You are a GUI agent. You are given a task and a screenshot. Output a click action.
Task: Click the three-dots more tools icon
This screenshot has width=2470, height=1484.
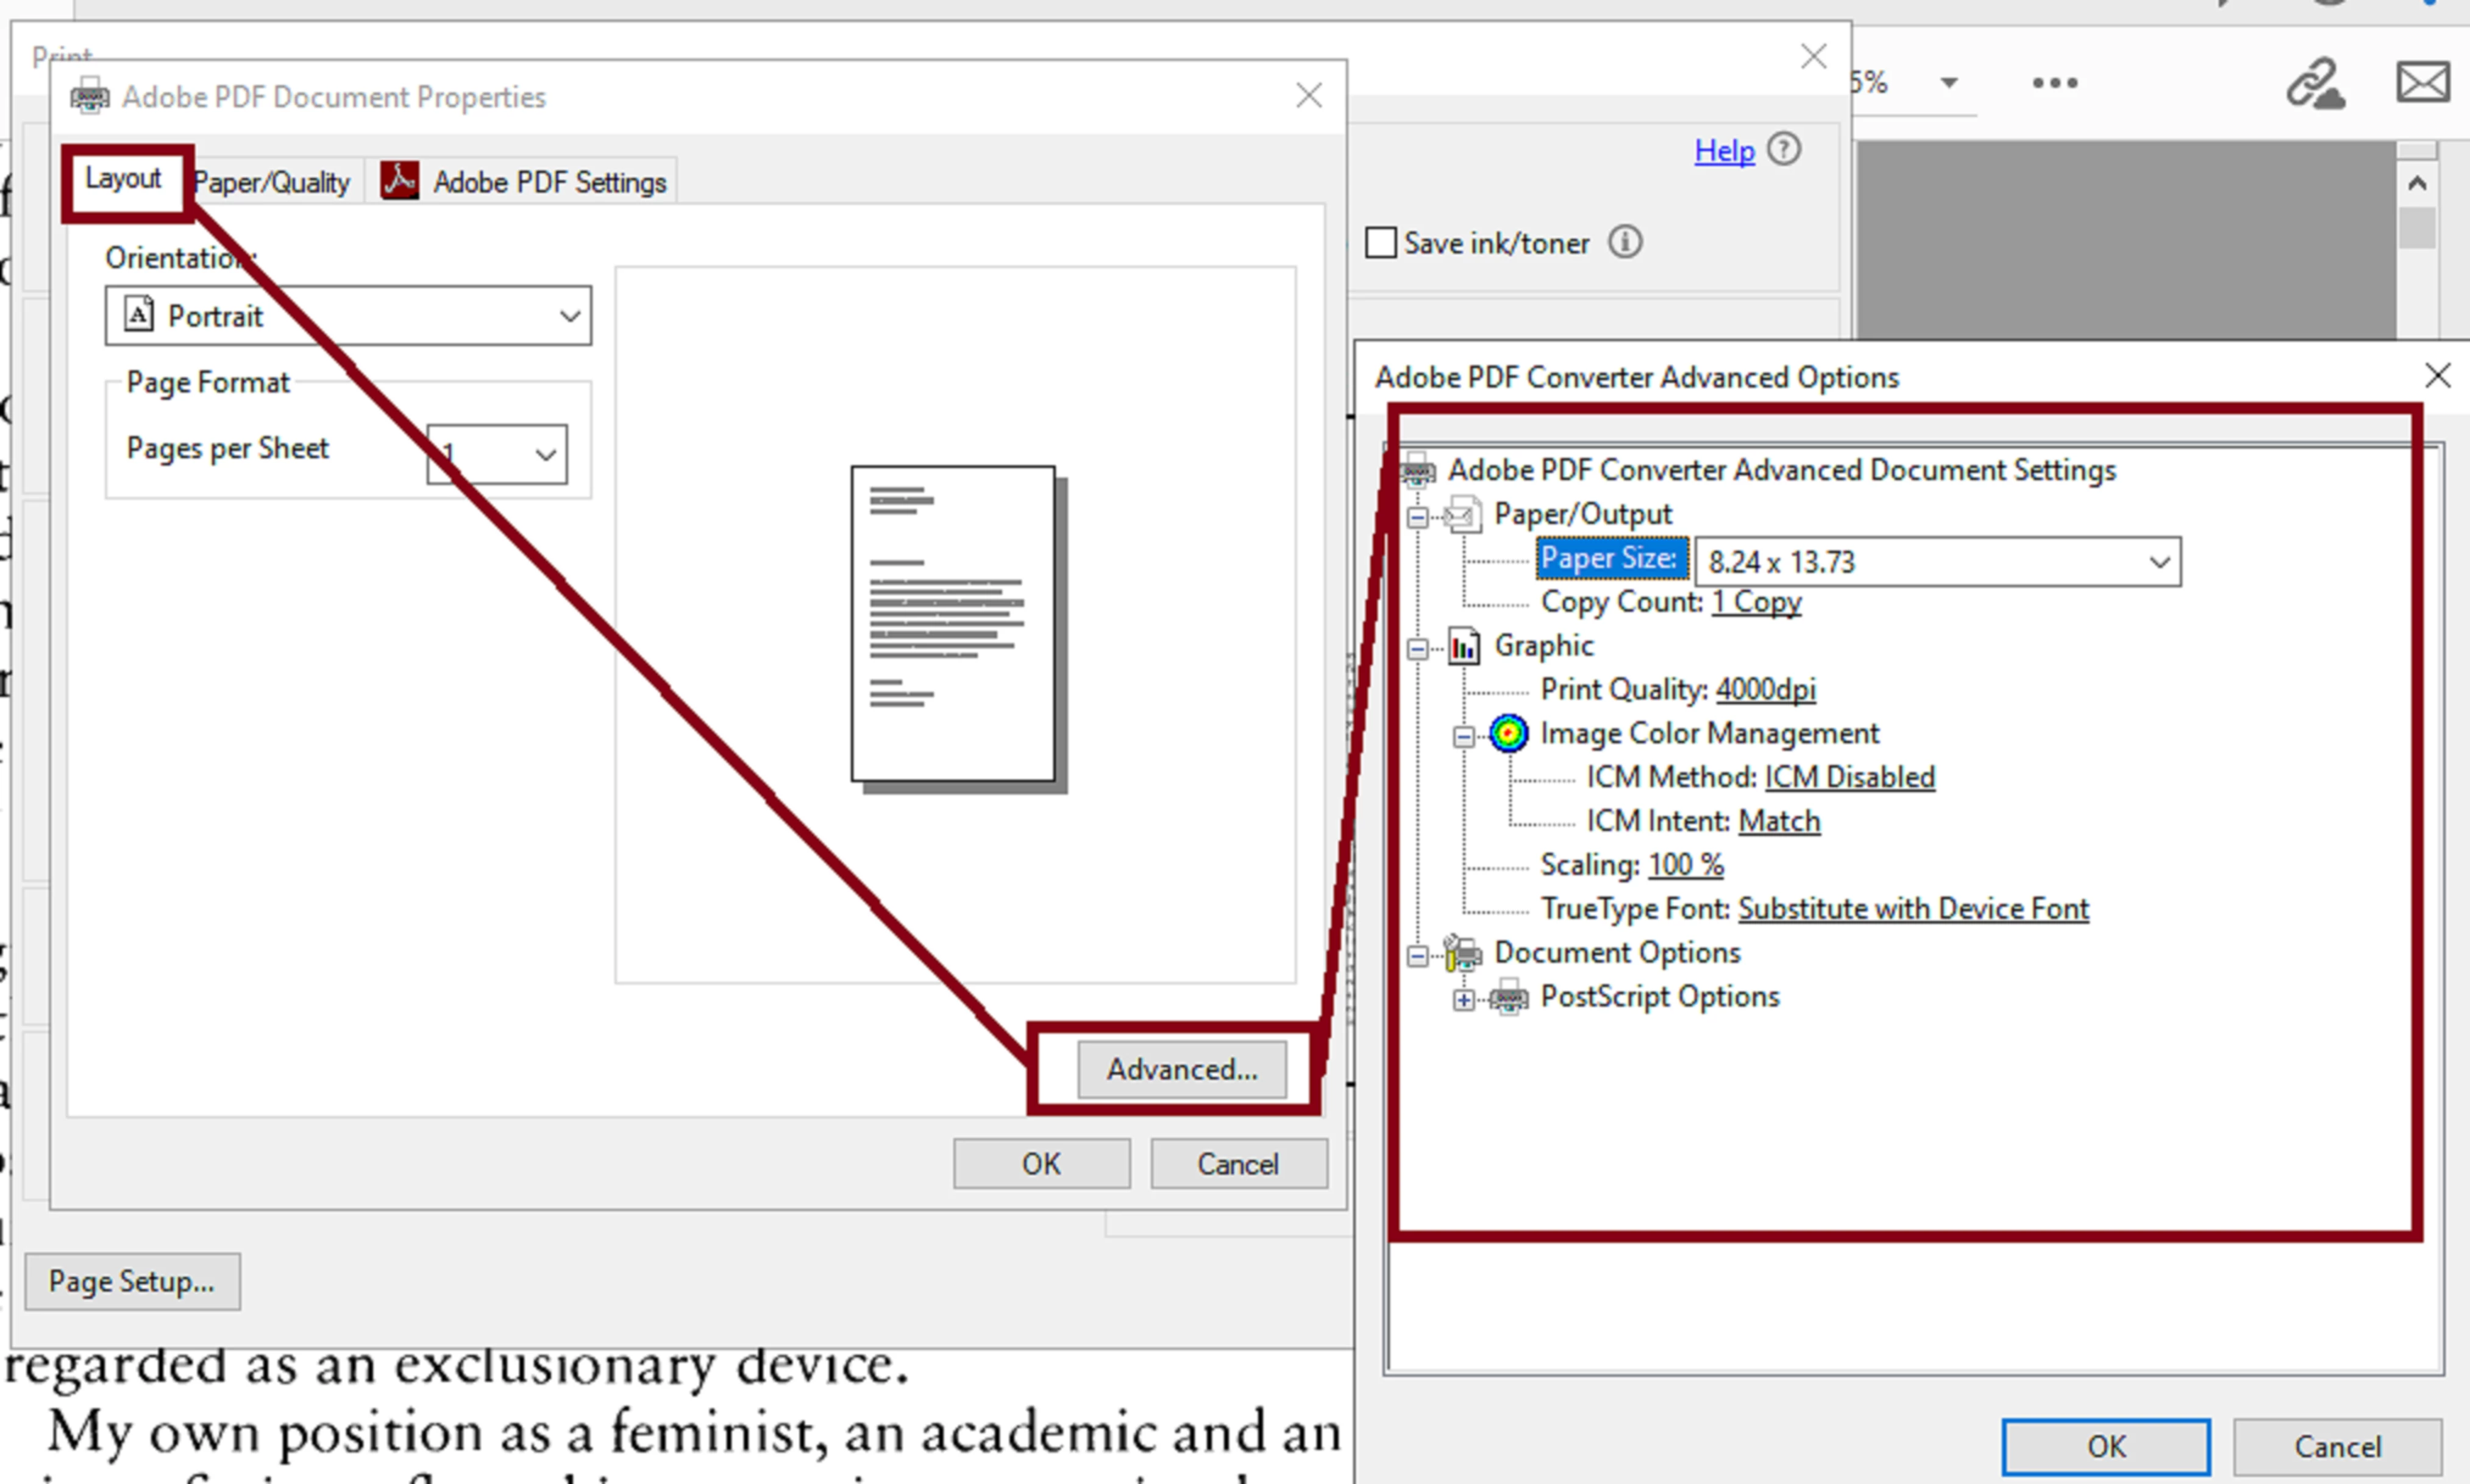(2054, 82)
